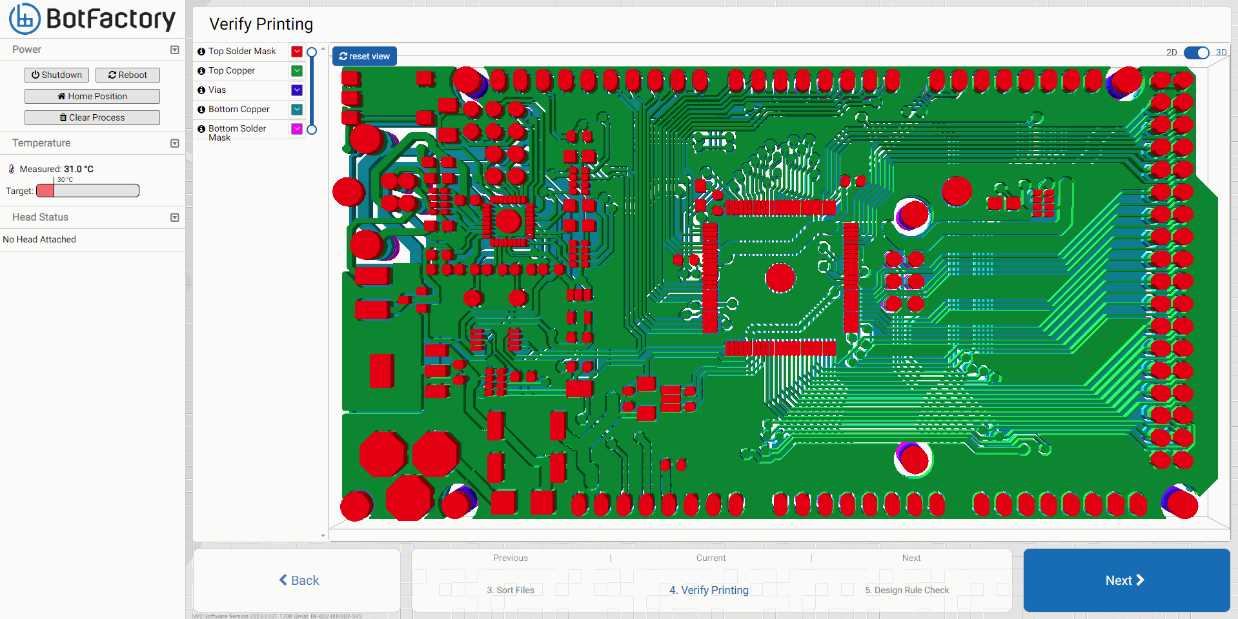Toggle the 2D/3D view switch

1196,53
